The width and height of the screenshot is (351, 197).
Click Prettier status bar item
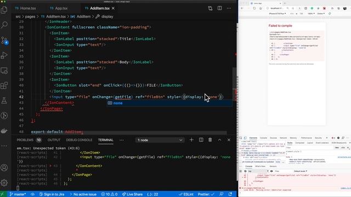(206, 194)
